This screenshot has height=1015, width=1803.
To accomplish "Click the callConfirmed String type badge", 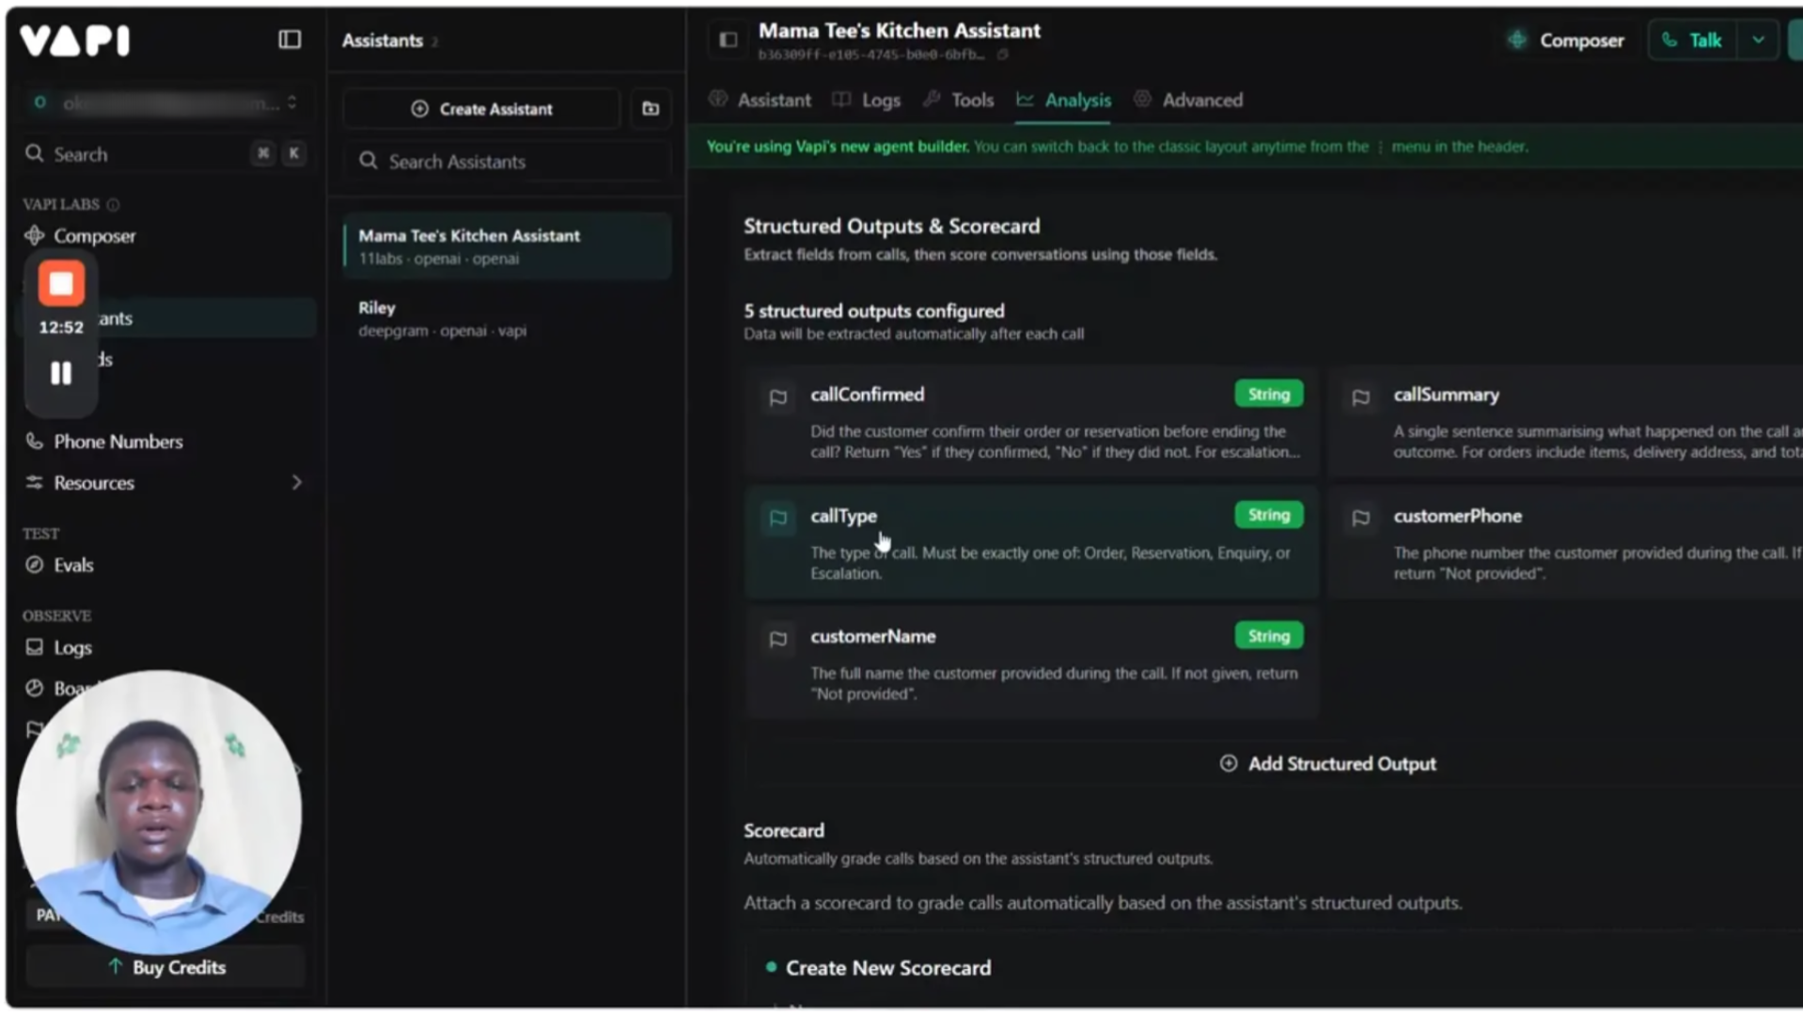I will (x=1269, y=394).
